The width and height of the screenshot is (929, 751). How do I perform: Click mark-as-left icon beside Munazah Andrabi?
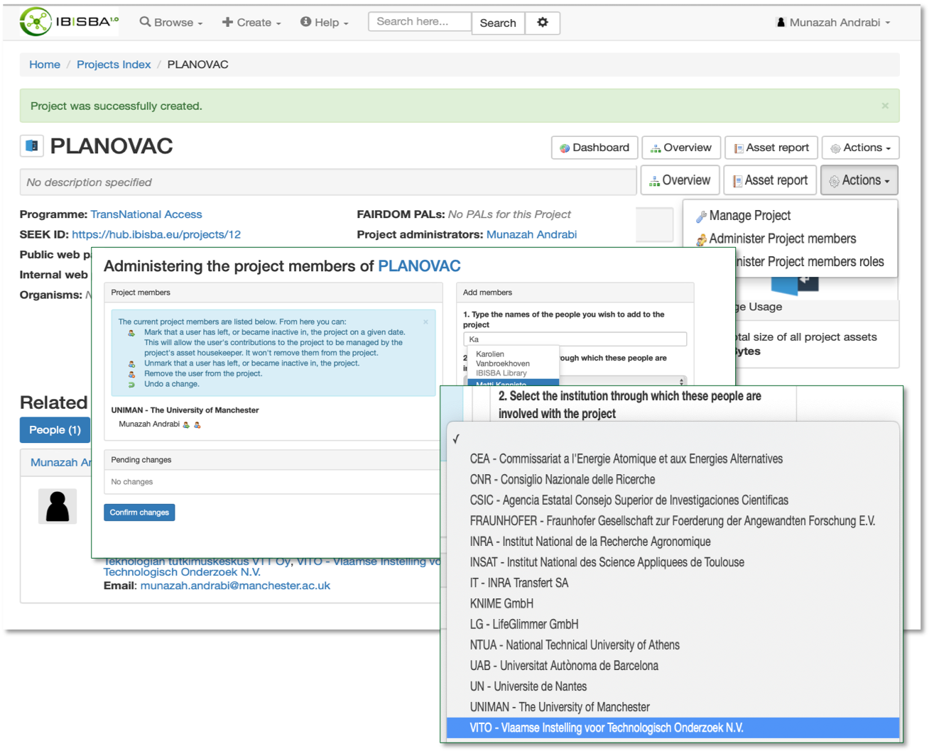point(186,424)
